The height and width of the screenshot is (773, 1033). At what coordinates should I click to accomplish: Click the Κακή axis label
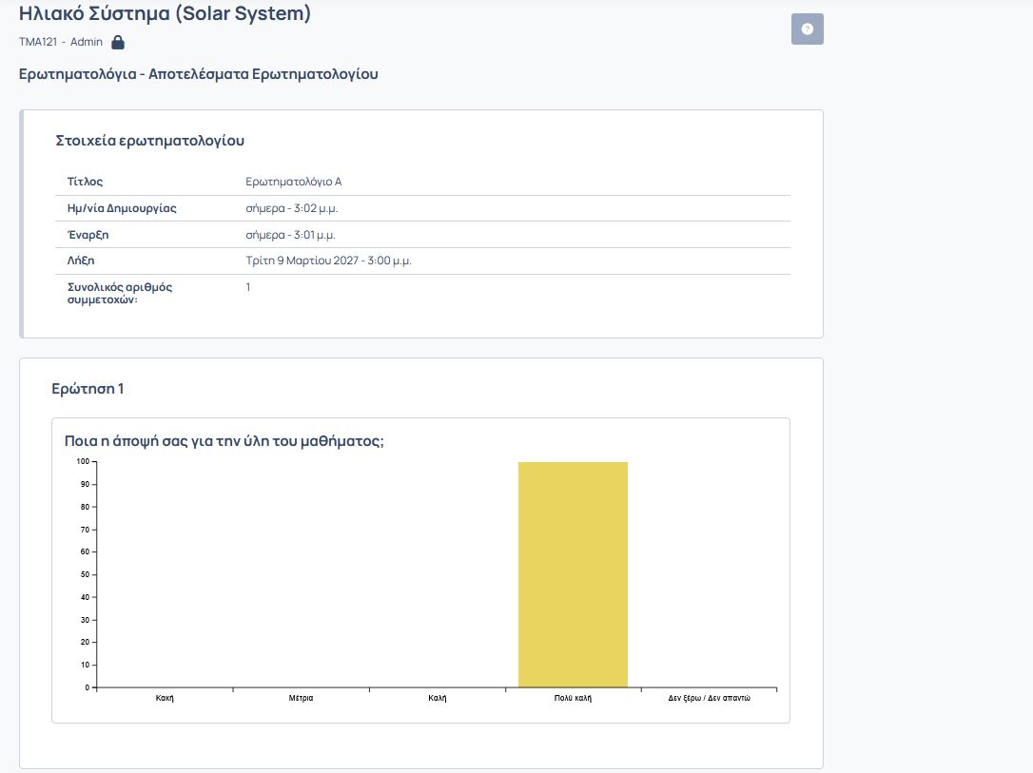tap(165, 698)
